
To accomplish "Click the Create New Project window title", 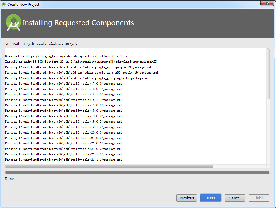I will [24, 5].
